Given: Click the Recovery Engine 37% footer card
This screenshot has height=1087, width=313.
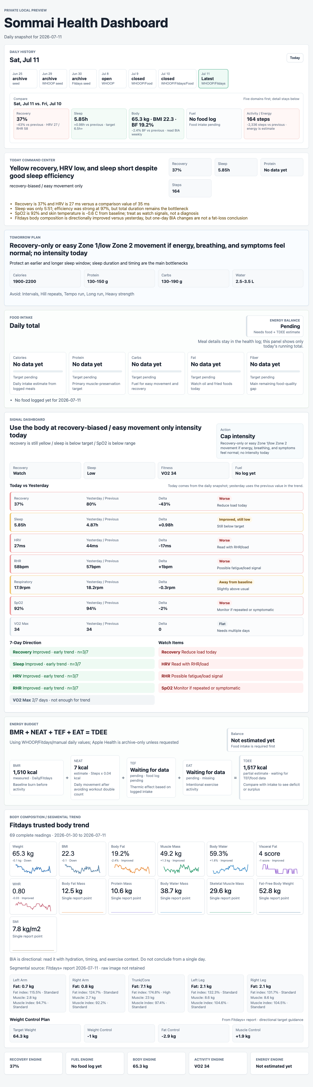Looking at the screenshot, I should click(33, 1063).
